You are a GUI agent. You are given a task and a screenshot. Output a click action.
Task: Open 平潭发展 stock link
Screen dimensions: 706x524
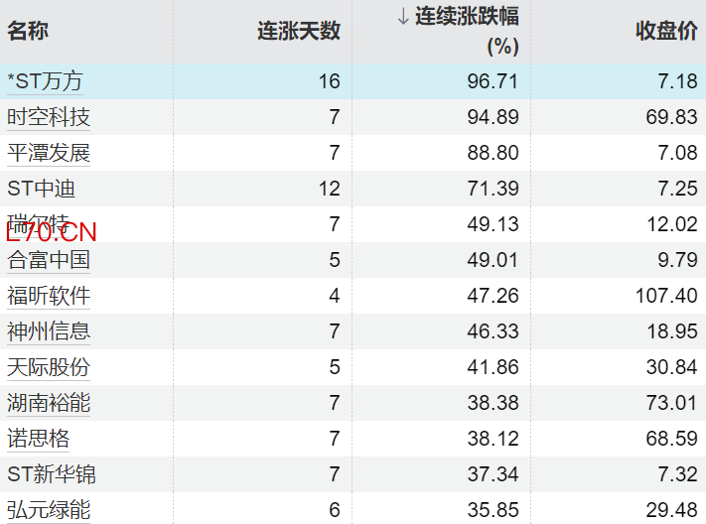(x=49, y=153)
